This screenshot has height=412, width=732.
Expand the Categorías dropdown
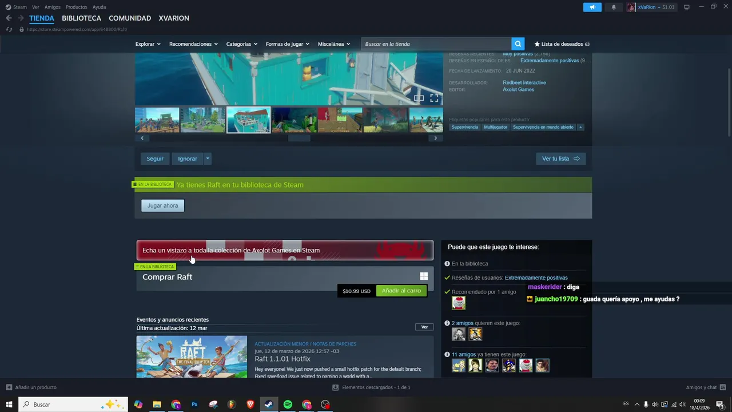pyautogui.click(x=241, y=44)
